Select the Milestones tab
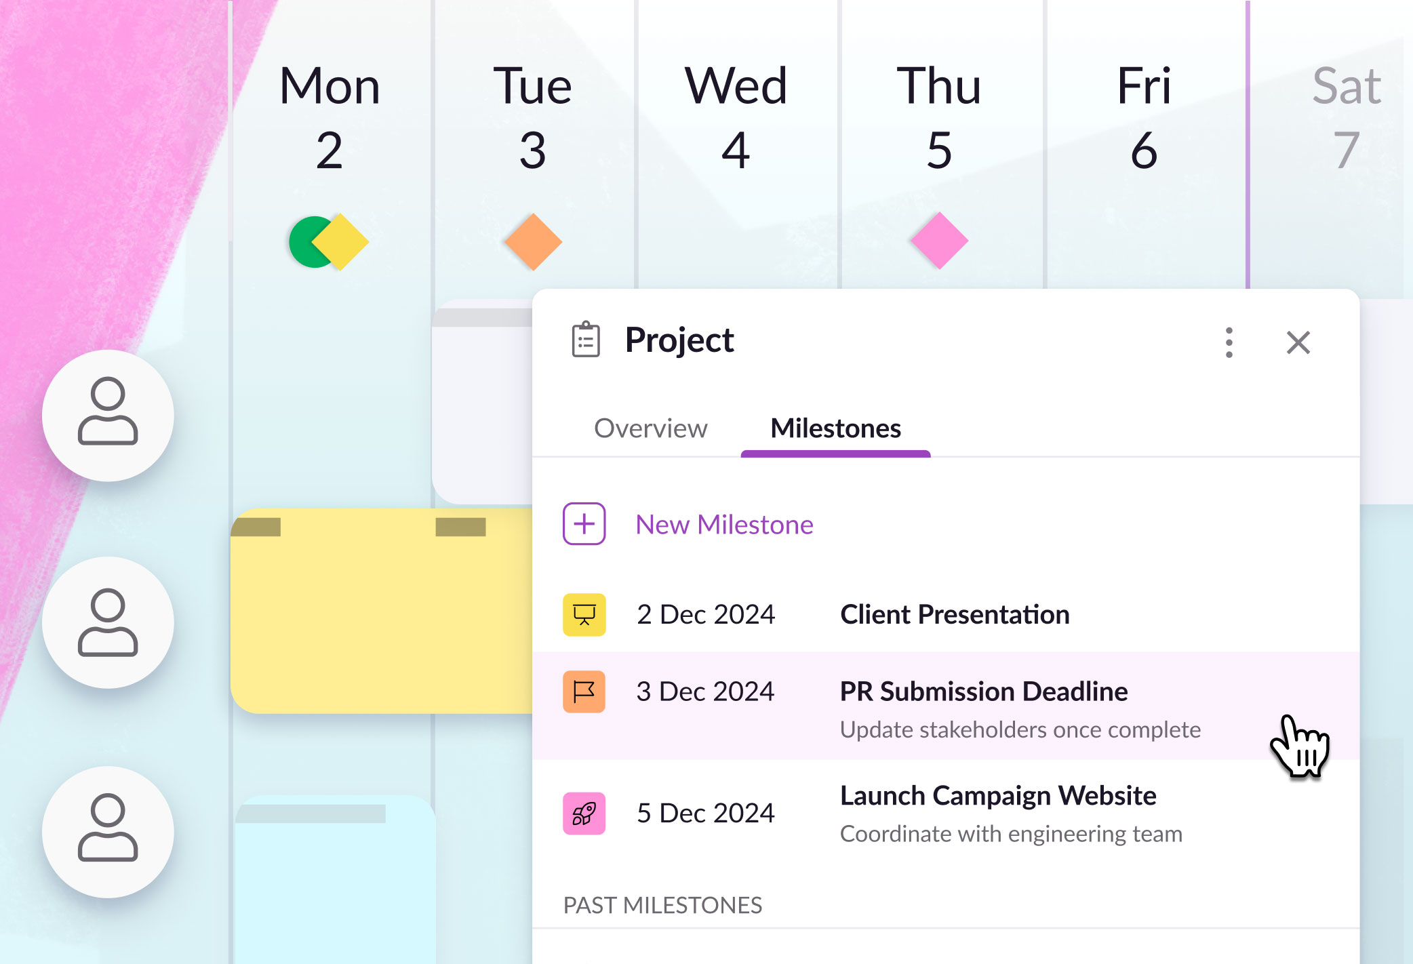The height and width of the screenshot is (964, 1413). pyautogui.click(x=835, y=428)
